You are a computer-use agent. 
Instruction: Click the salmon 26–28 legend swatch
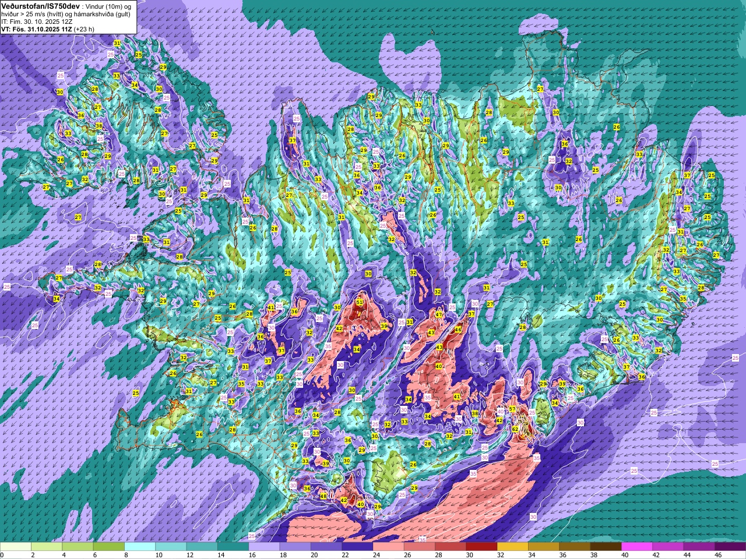(x=420, y=547)
